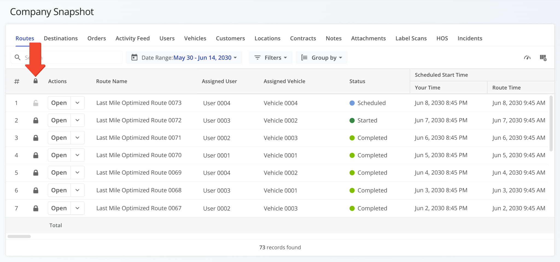The image size is (560, 262).
Task: Open Route 0067 with Open button
Action: pos(59,208)
